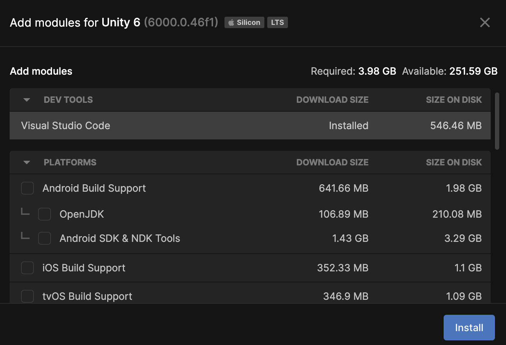Click the 346.9 MB download size
Screen dimensions: 506x345
346,296
